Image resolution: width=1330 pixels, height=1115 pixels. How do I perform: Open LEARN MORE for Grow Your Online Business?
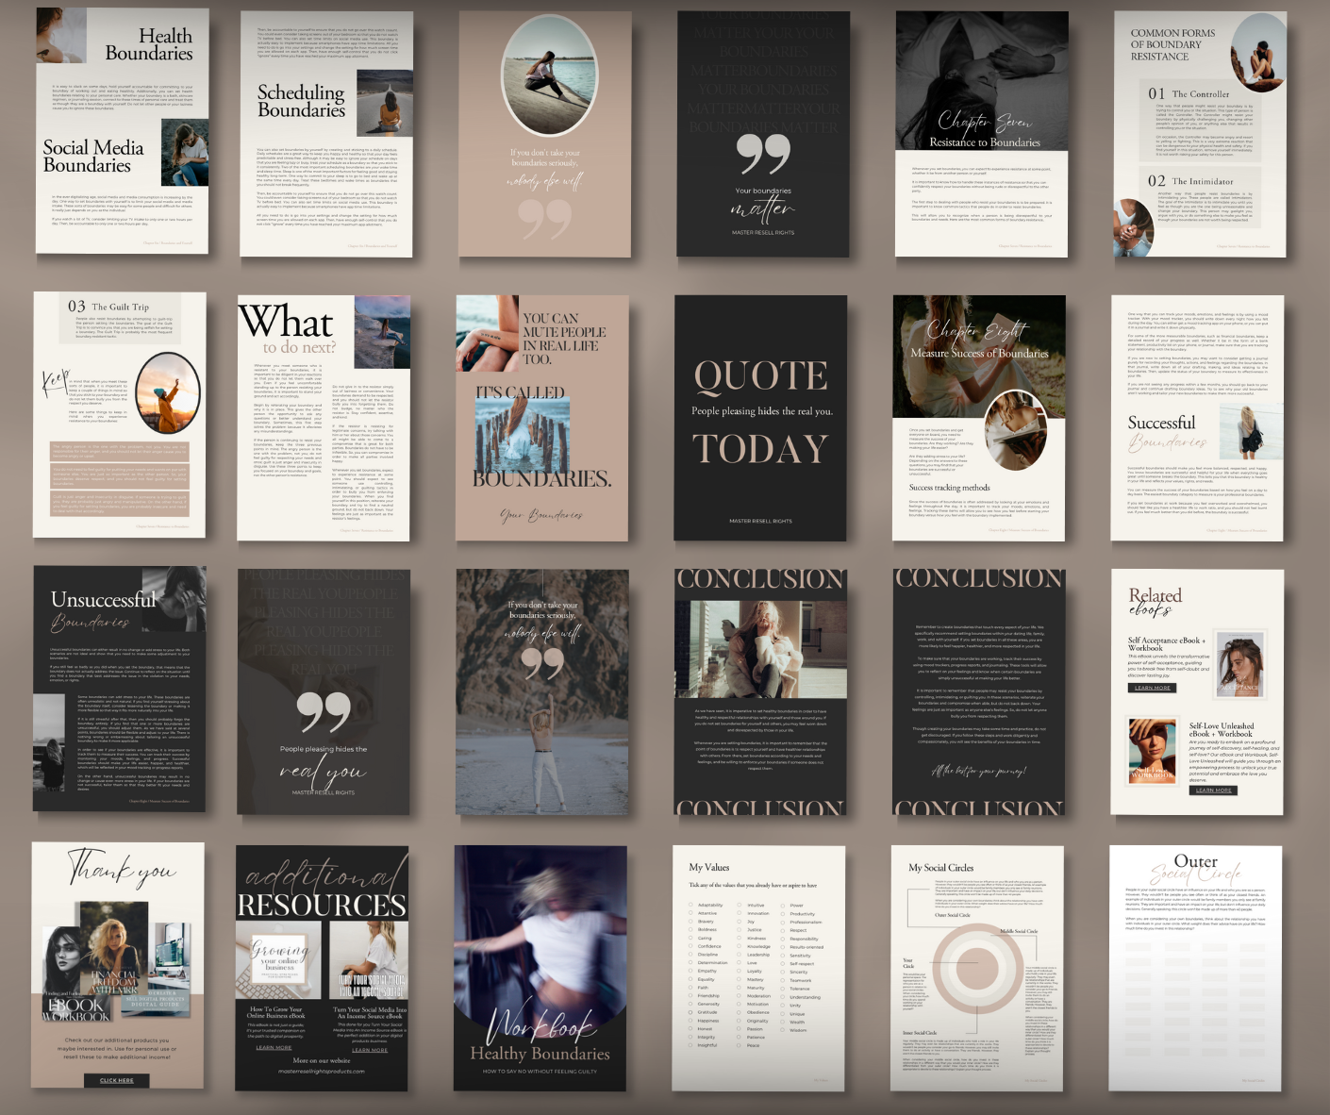274,1047
